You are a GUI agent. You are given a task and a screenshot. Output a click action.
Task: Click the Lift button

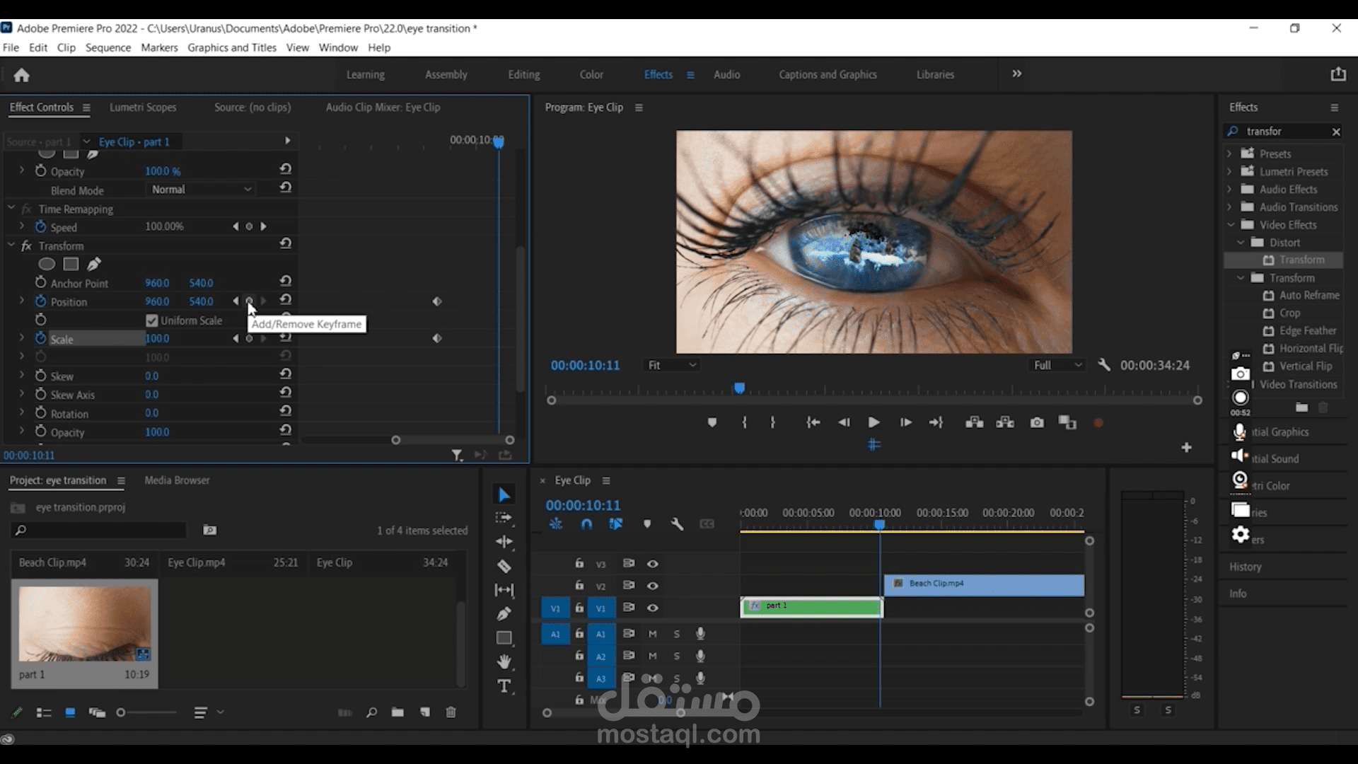tap(974, 422)
